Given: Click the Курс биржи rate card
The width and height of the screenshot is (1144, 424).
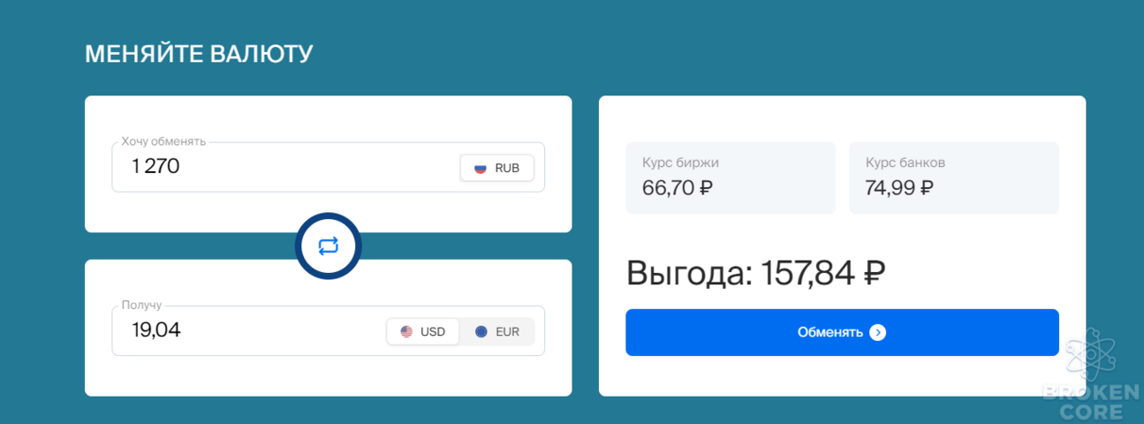Looking at the screenshot, I should click(731, 178).
